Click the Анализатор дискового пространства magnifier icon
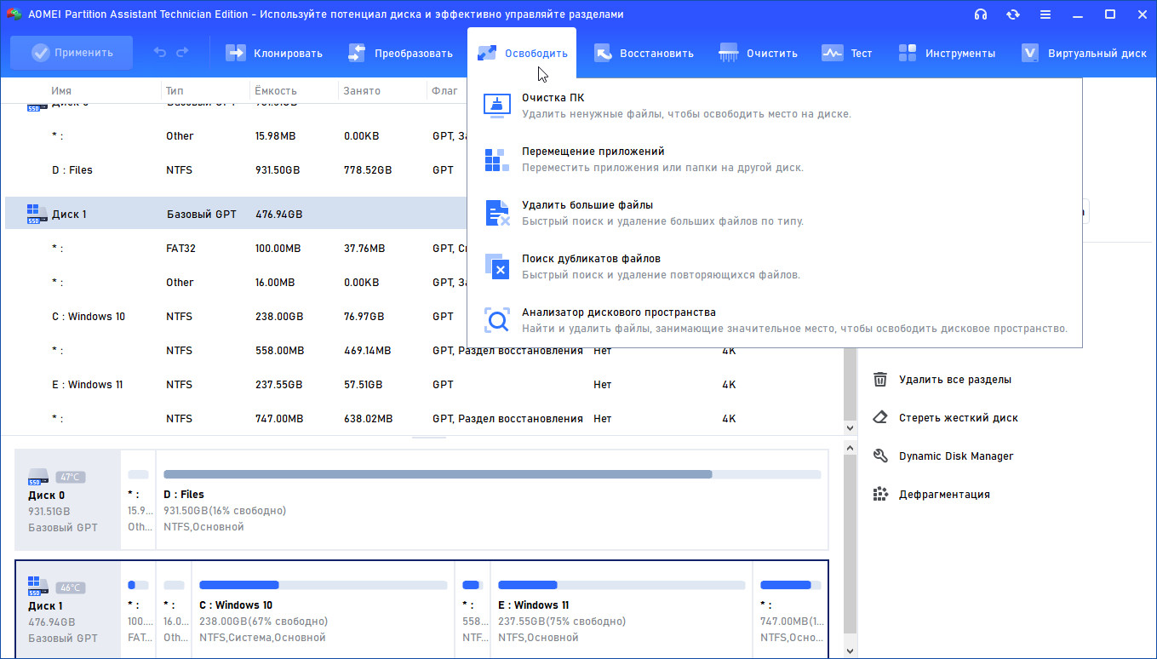1157x659 pixels. [x=497, y=320]
